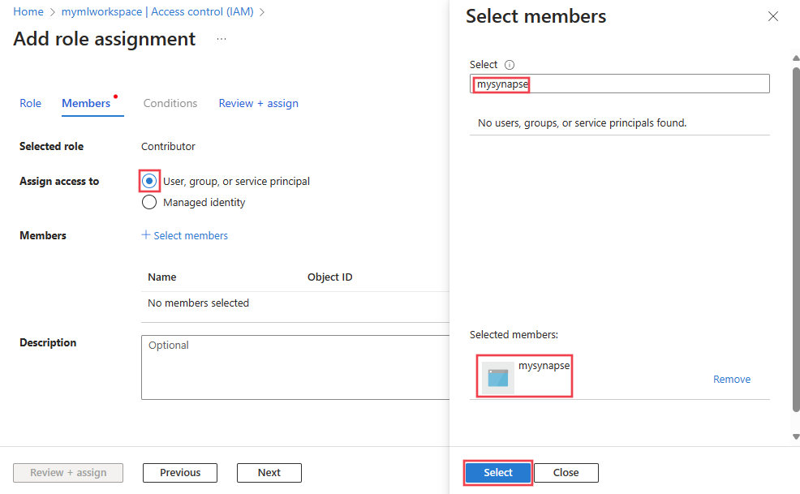Click the breadcrumb chevron after Home
800x494 pixels.
[51, 11]
